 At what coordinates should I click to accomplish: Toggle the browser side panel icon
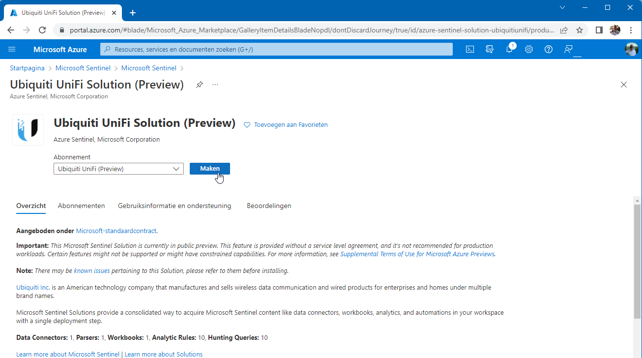pos(599,30)
